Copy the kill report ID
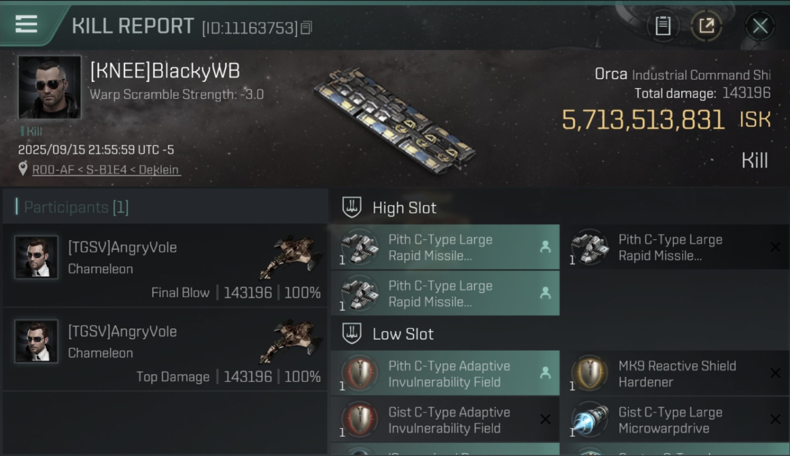The image size is (790, 456). click(x=307, y=27)
